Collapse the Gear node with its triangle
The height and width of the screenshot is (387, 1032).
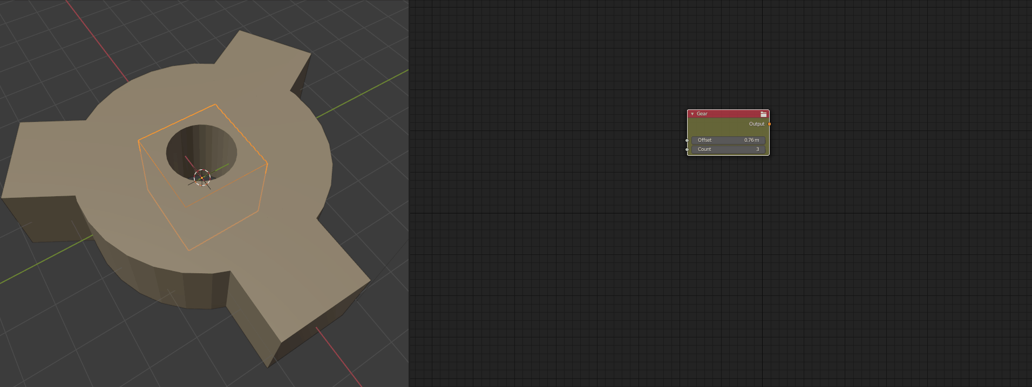pyautogui.click(x=692, y=114)
